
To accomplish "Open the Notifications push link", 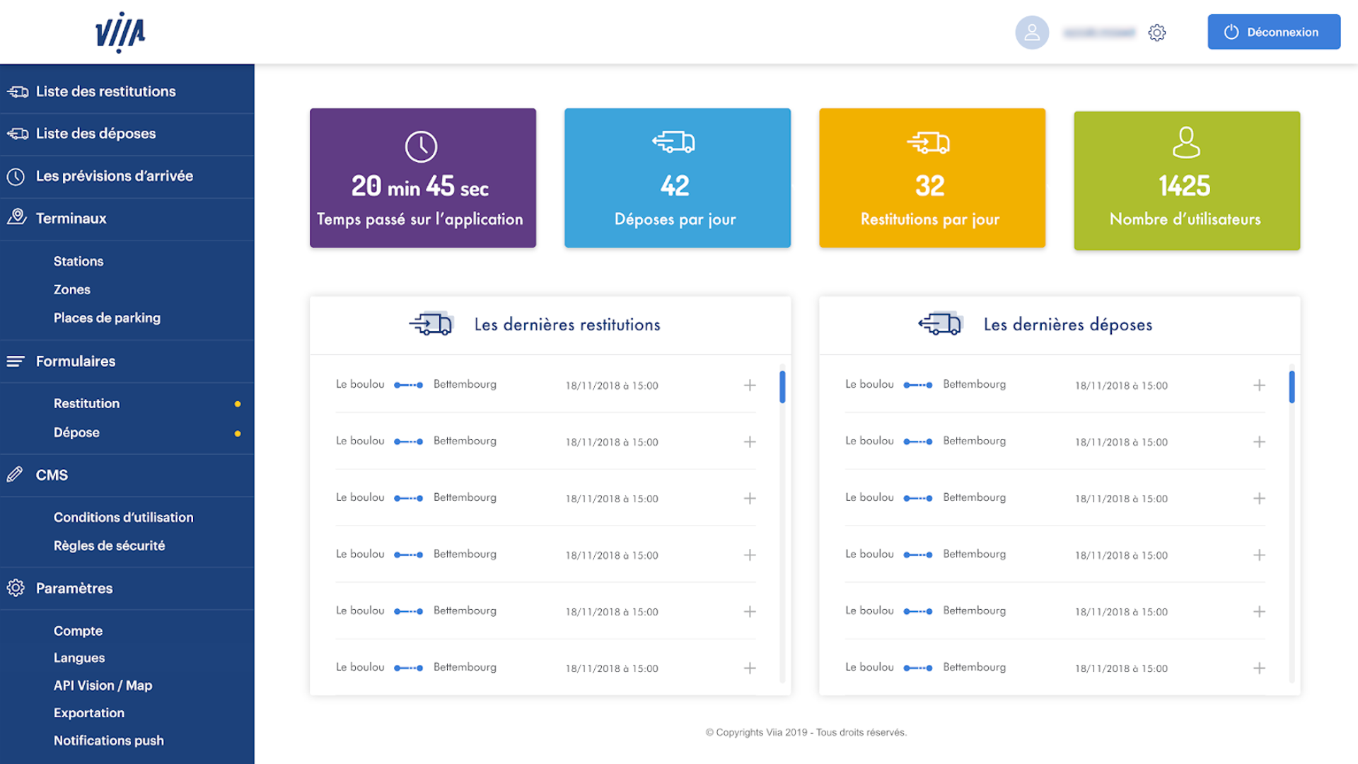I will pos(108,741).
